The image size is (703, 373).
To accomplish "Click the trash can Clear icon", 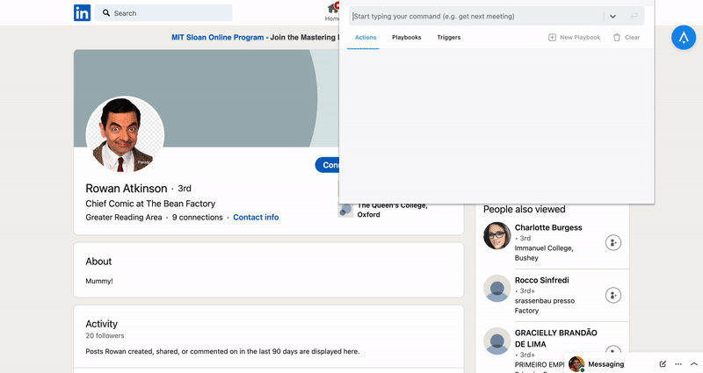I will pos(617,38).
